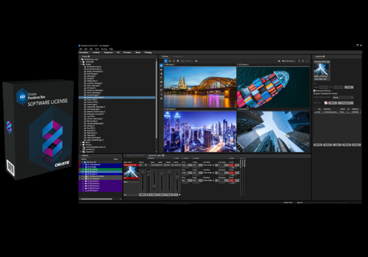This screenshot has height=257, width=368.
Task: Activate the scale tool in preview toolbar
Action: coord(178,61)
